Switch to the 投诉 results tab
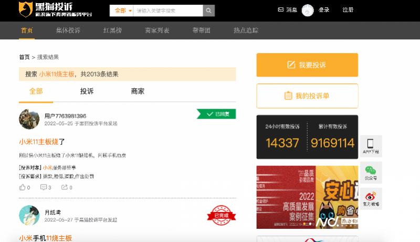The height and width of the screenshot is (242, 420). pos(87,91)
